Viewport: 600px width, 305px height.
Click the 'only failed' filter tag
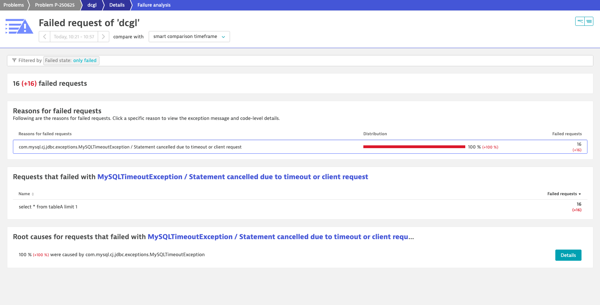[84, 61]
